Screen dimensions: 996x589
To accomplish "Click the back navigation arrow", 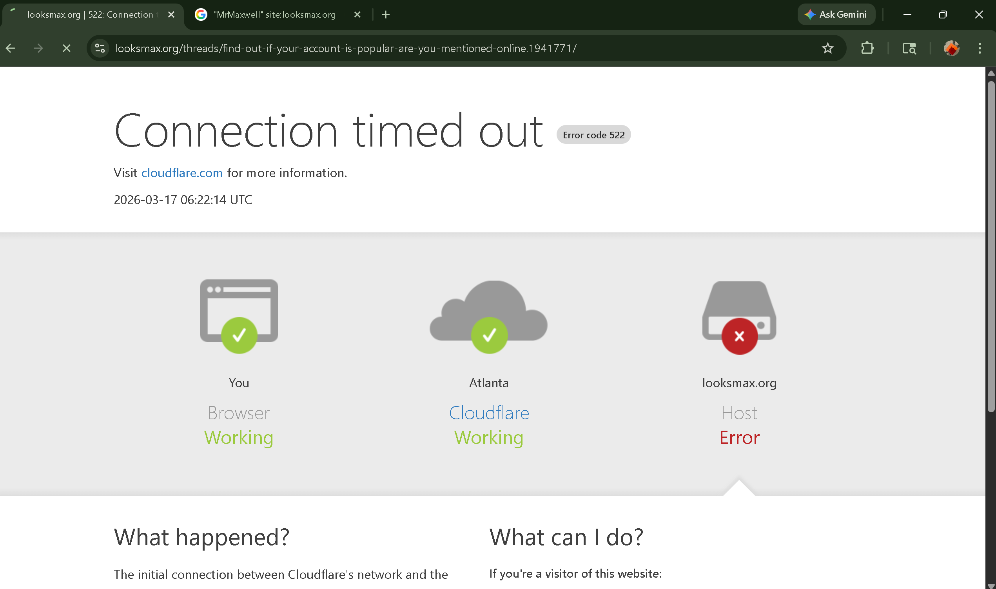I will [11, 49].
